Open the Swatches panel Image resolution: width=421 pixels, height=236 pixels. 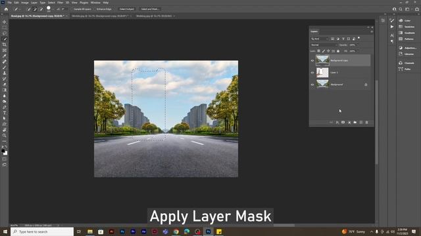point(407,27)
